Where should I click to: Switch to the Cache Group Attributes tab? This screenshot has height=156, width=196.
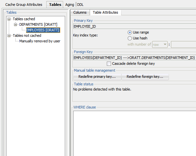pos(24,5)
